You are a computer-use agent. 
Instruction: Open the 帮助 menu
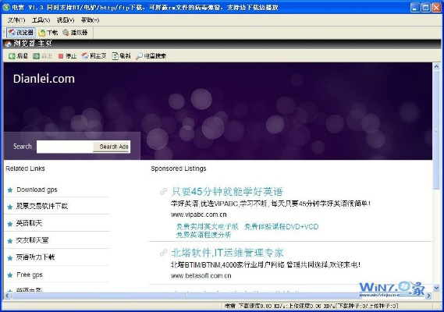[90, 20]
